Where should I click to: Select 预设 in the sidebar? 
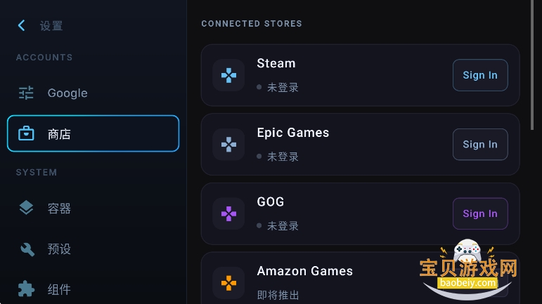click(x=59, y=249)
